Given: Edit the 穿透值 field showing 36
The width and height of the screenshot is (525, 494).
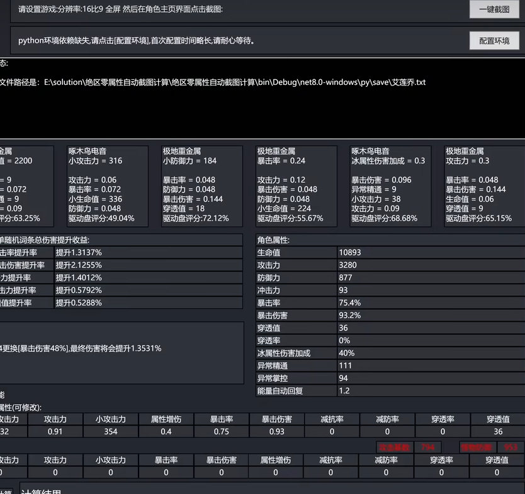Looking at the screenshot, I should tap(498, 432).
